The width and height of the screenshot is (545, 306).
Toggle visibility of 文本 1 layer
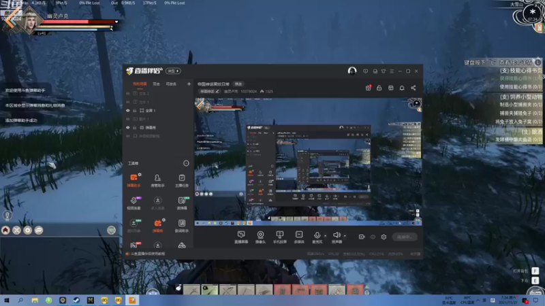click(128, 102)
